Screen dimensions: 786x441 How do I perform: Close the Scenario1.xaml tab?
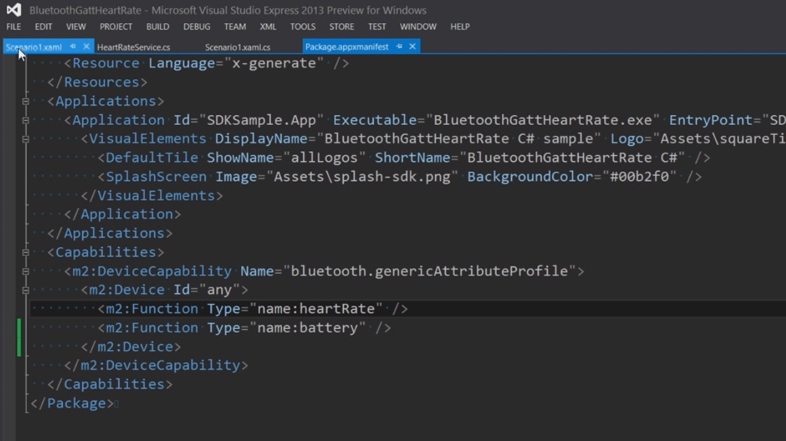pos(86,47)
